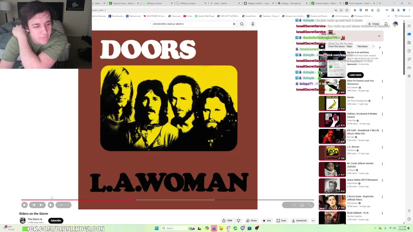Open The Doors channel avatar

[x=23, y=221]
